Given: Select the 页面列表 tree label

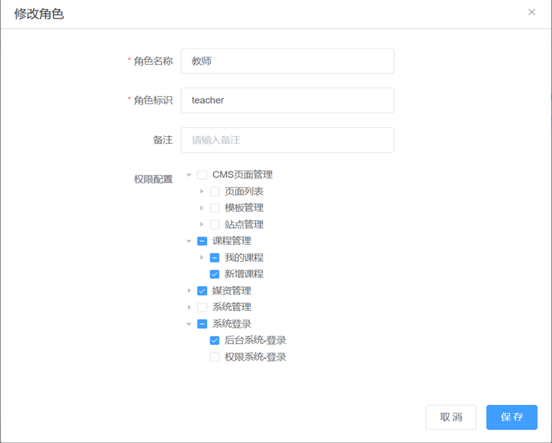Looking at the screenshot, I should [244, 191].
